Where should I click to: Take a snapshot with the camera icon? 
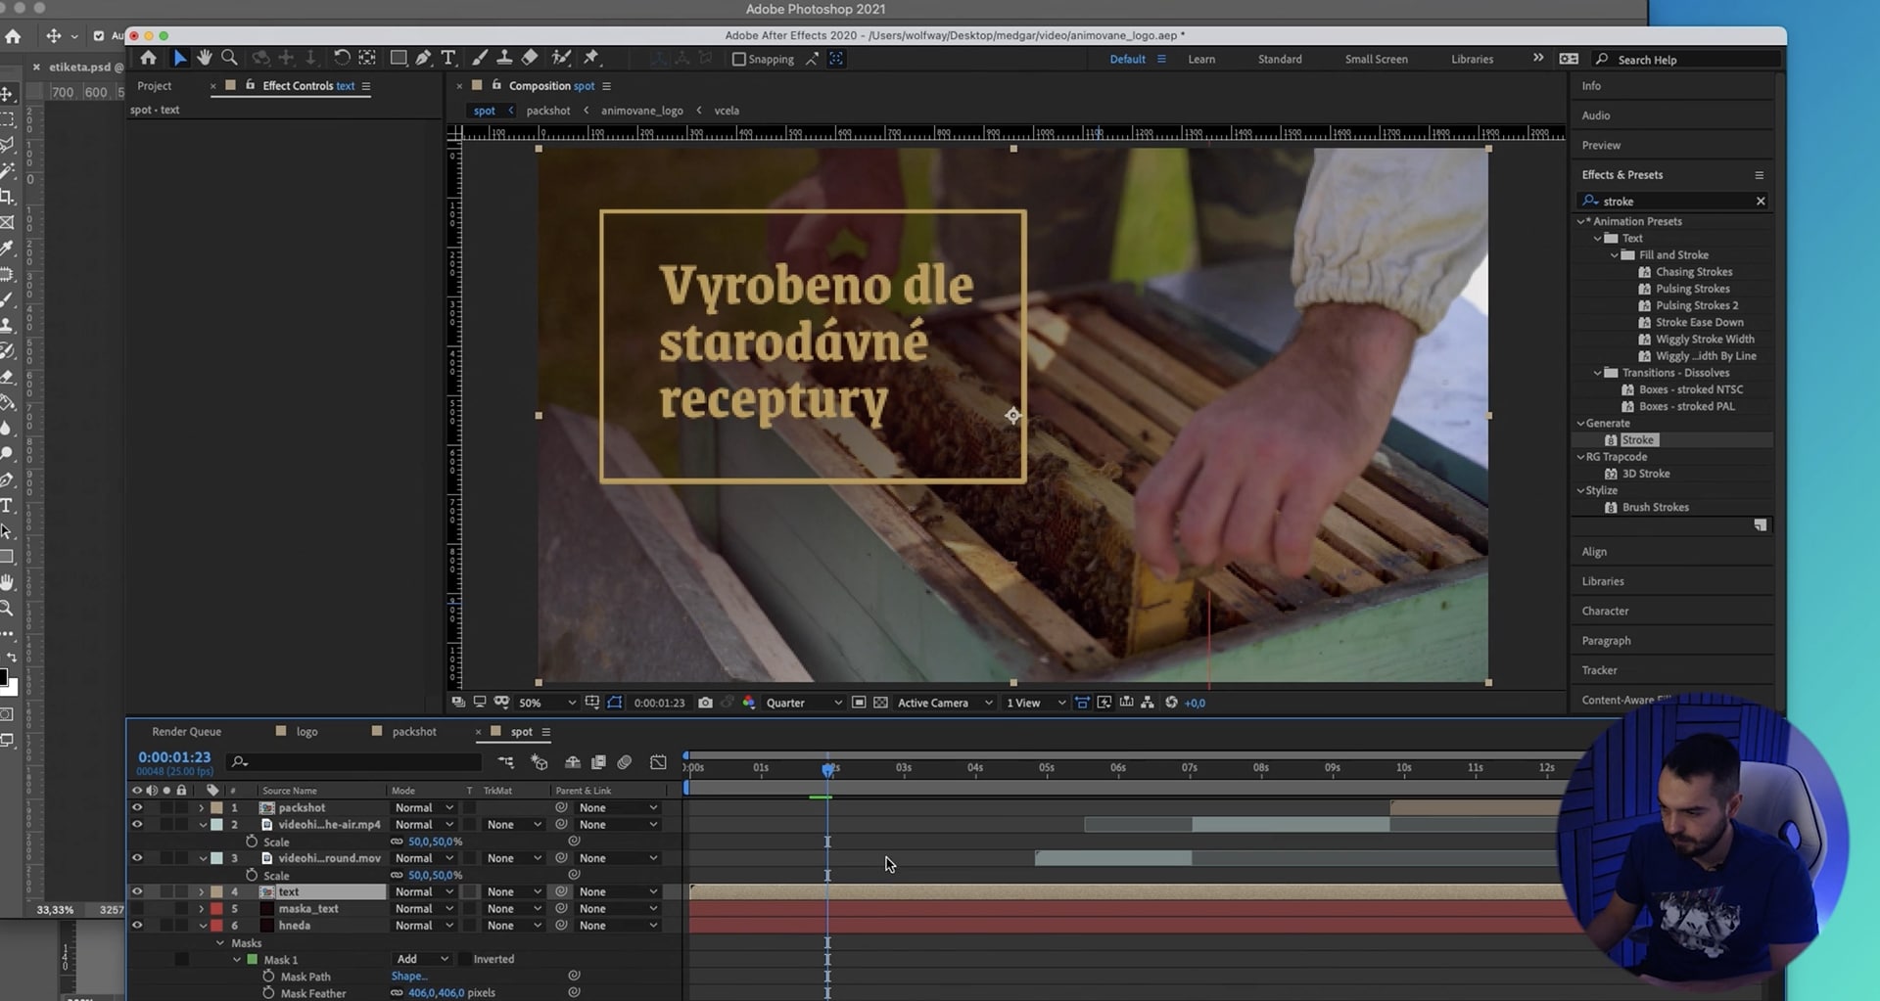point(705,703)
